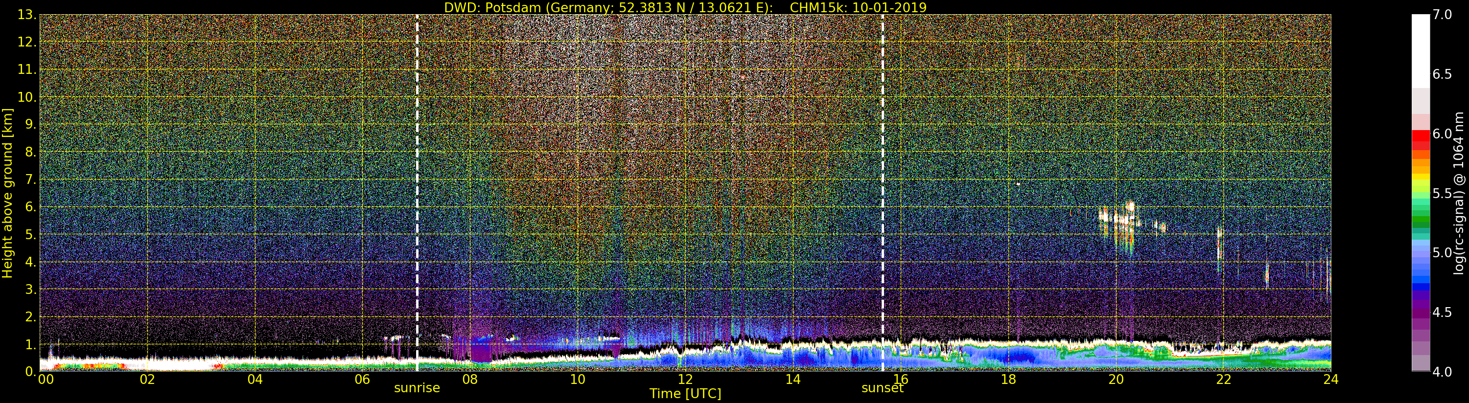The width and height of the screenshot is (1469, 403).
Task: Click the colorbar value "6.0"
Action: coord(1443,134)
